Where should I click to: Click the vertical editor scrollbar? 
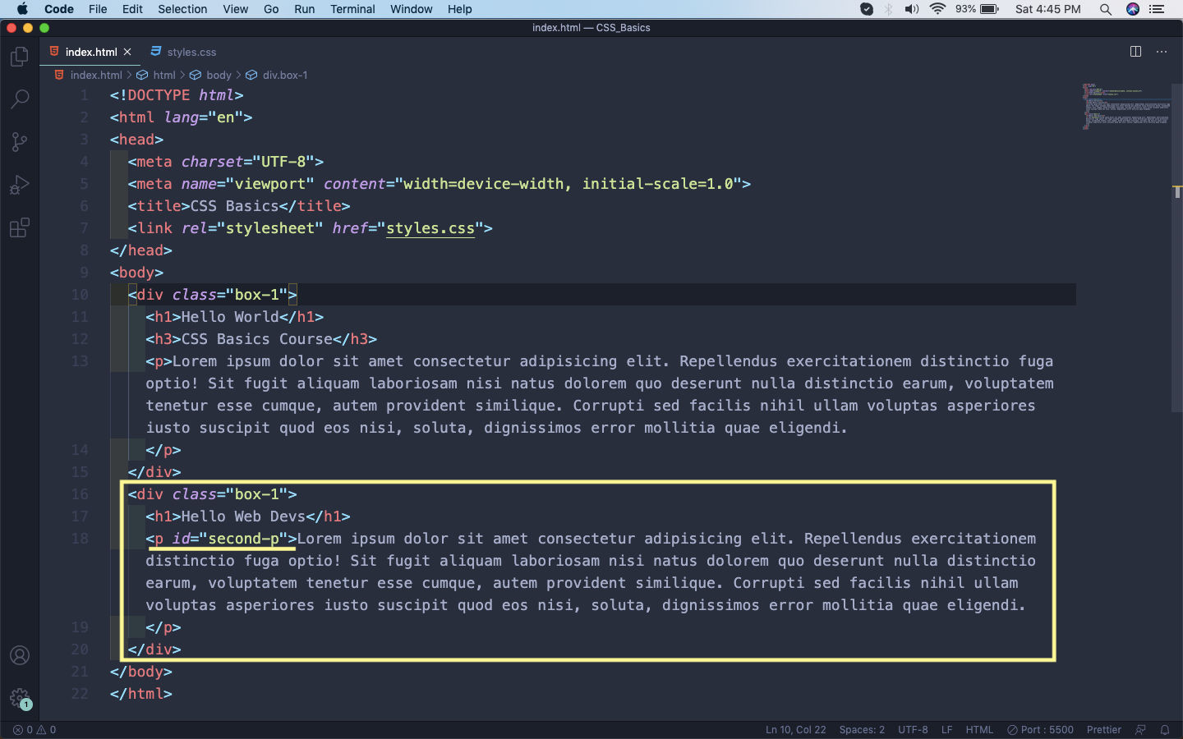pos(1177,246)
